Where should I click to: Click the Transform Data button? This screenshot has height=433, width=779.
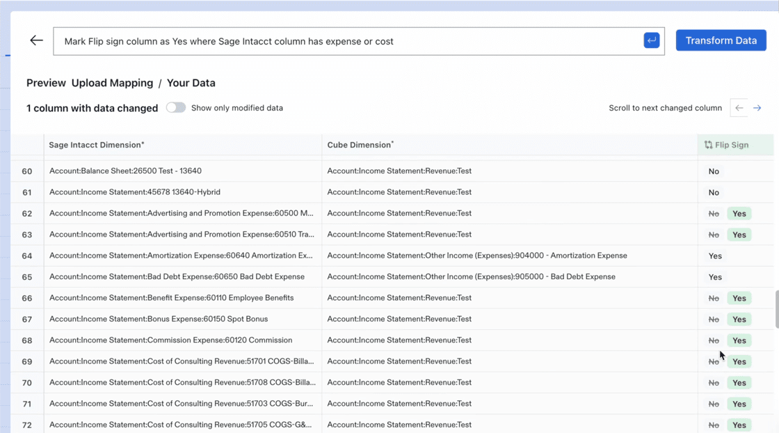point(721,40)
